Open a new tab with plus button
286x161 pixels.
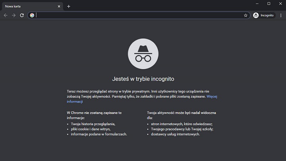pyautogui.click(x=68, y=6)
